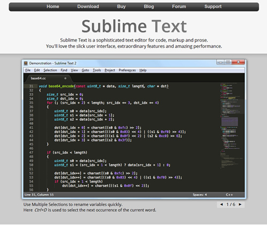267x225 pixels.
Task: Open the C++ syntax selector
Action: coord(229,195)
